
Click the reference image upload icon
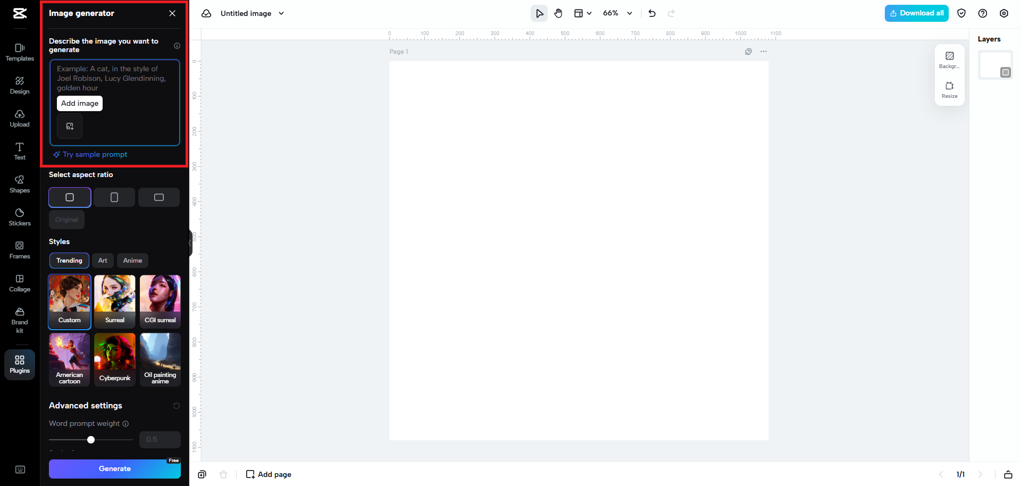(x=70, y=127)
